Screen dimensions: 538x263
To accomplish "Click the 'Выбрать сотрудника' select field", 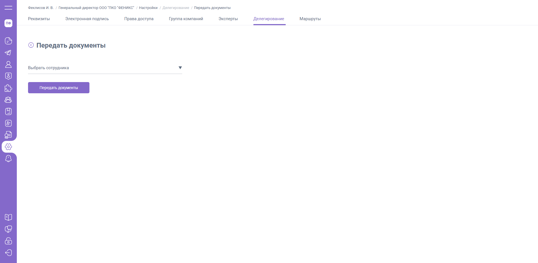I will (x=101, y=68).
